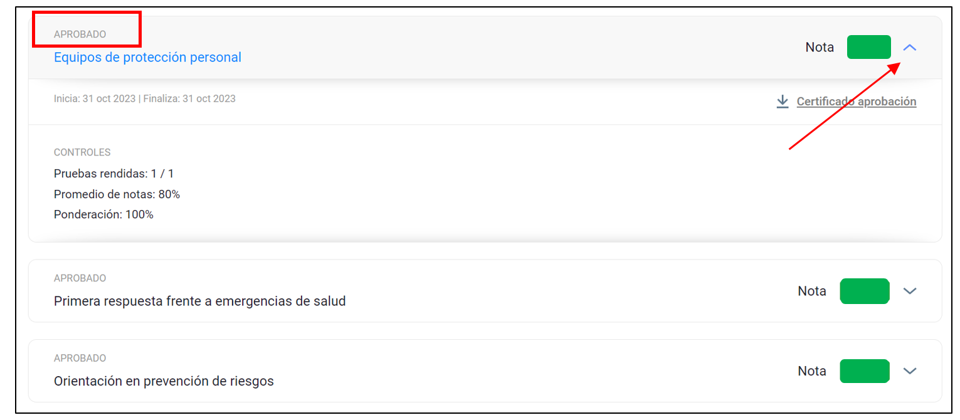Click the Nota label of the first course
The height and width of the screenshot is (420, 960).
pyautogui.click(x=820, y=47)
